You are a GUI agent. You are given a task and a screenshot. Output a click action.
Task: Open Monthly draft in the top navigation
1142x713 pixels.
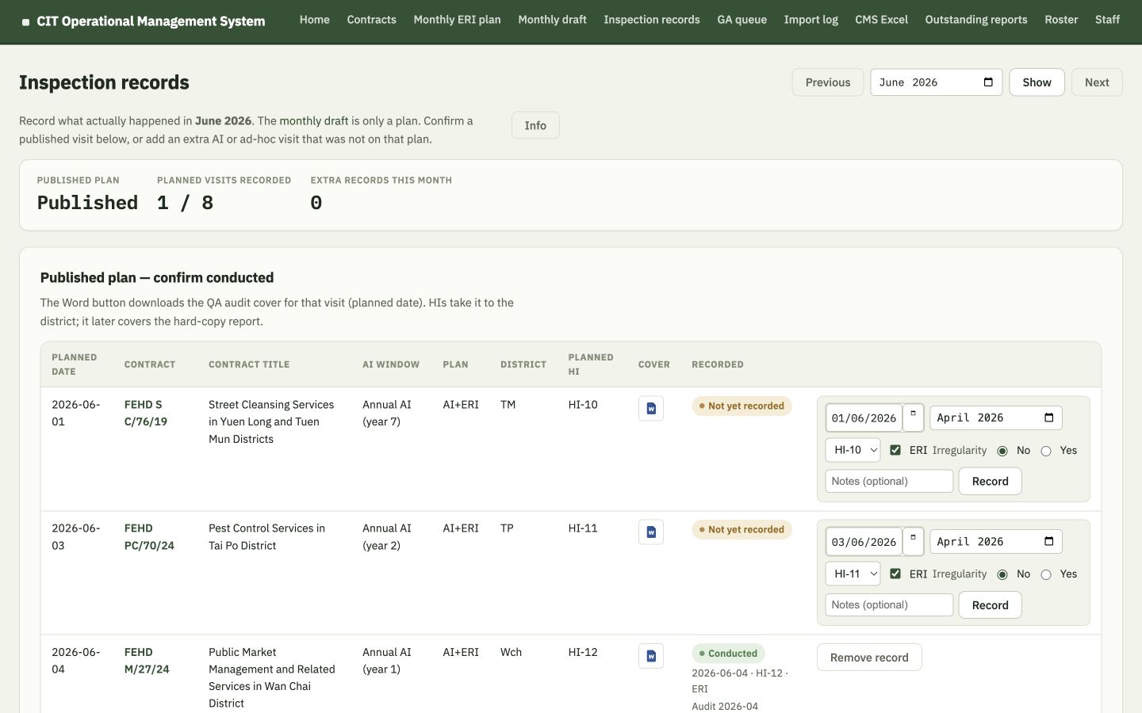552,20
